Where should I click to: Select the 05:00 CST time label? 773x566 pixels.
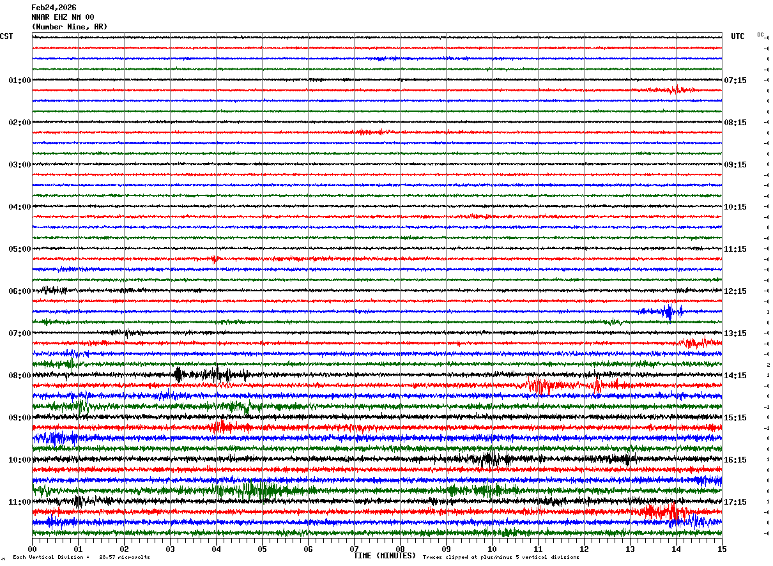(x=20, y=249)
